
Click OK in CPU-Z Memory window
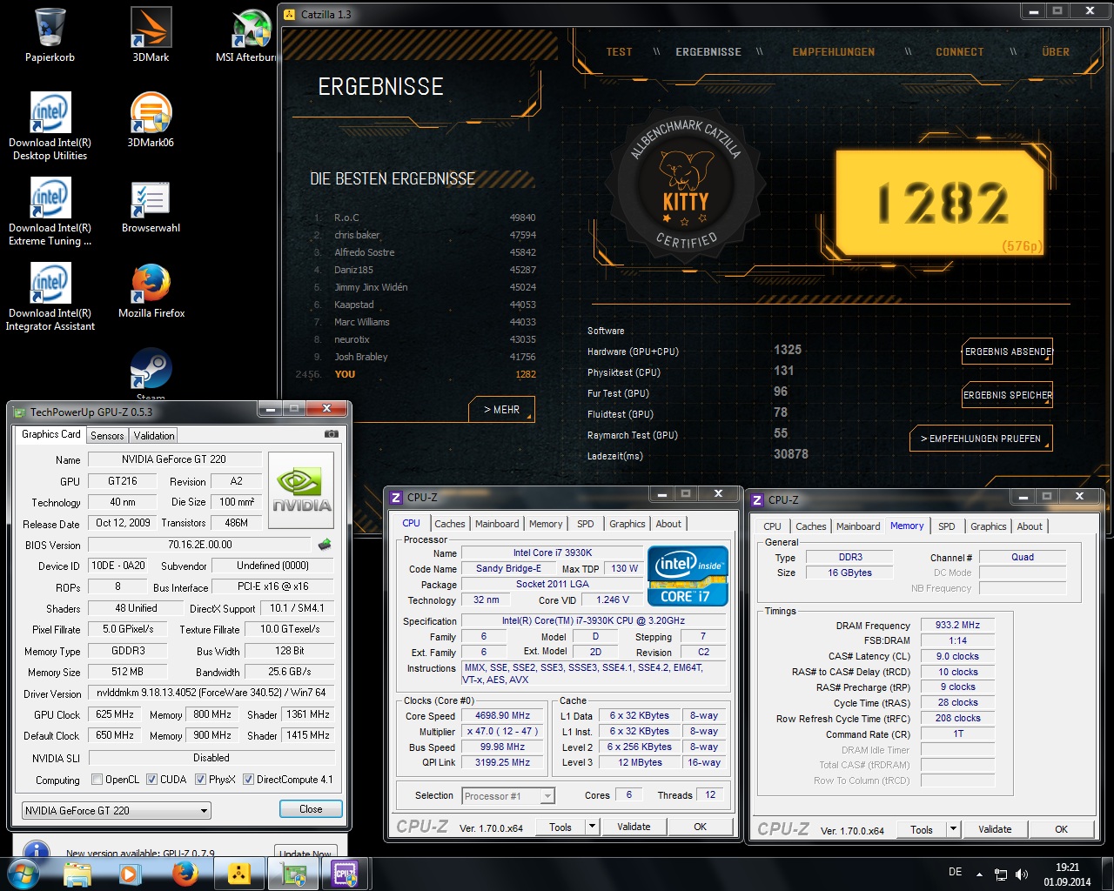(1062, 829)
